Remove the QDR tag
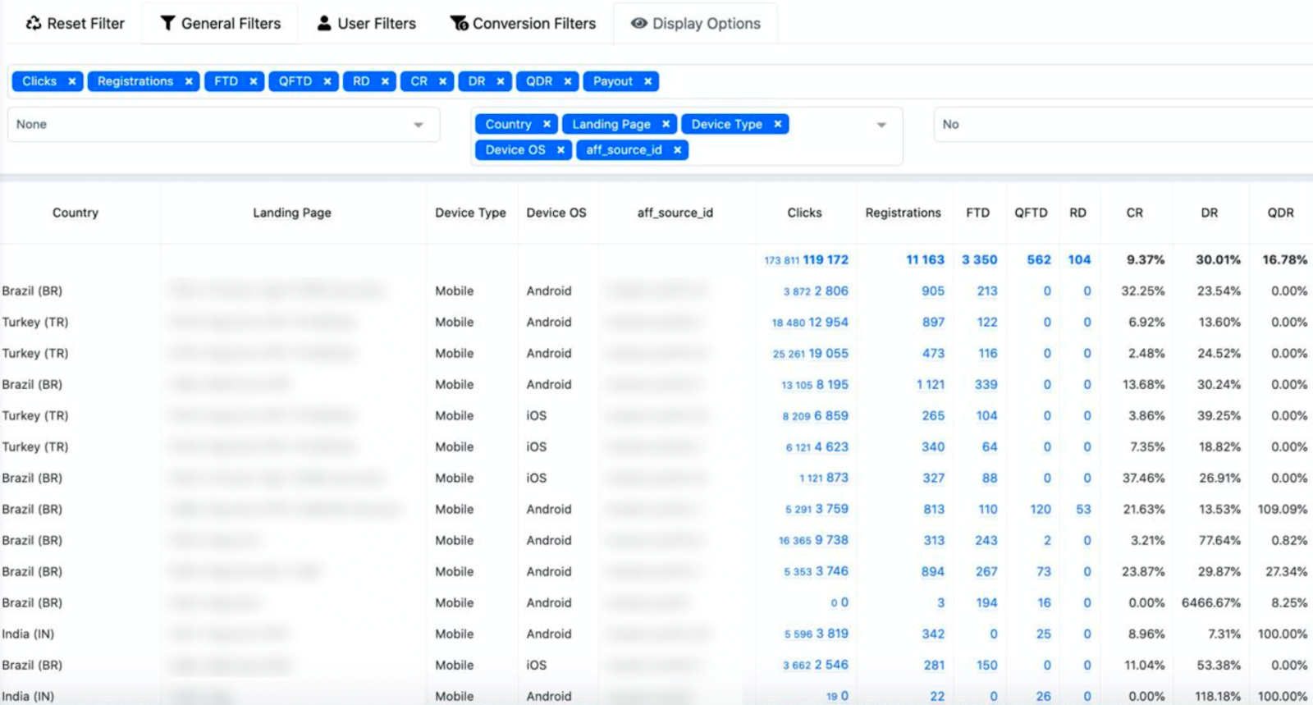 point(567,81)
